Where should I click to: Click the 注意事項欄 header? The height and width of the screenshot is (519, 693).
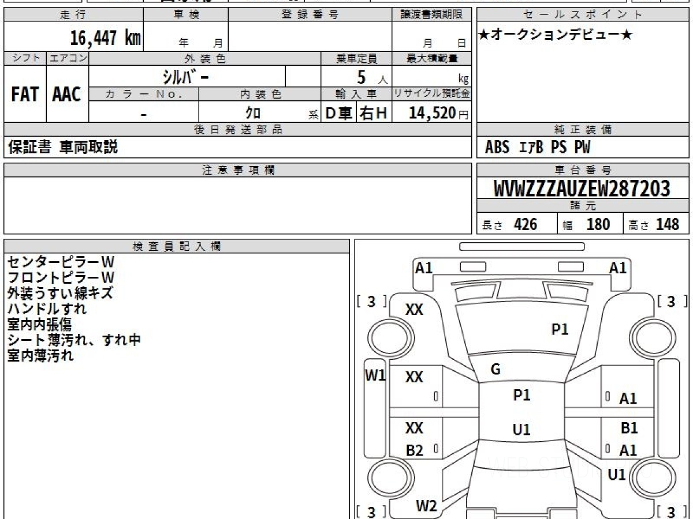[237, 170]
